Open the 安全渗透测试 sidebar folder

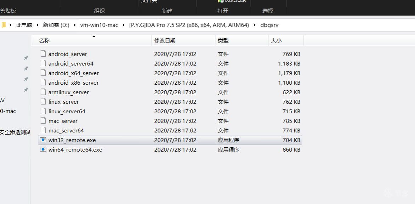coord(15,132)
